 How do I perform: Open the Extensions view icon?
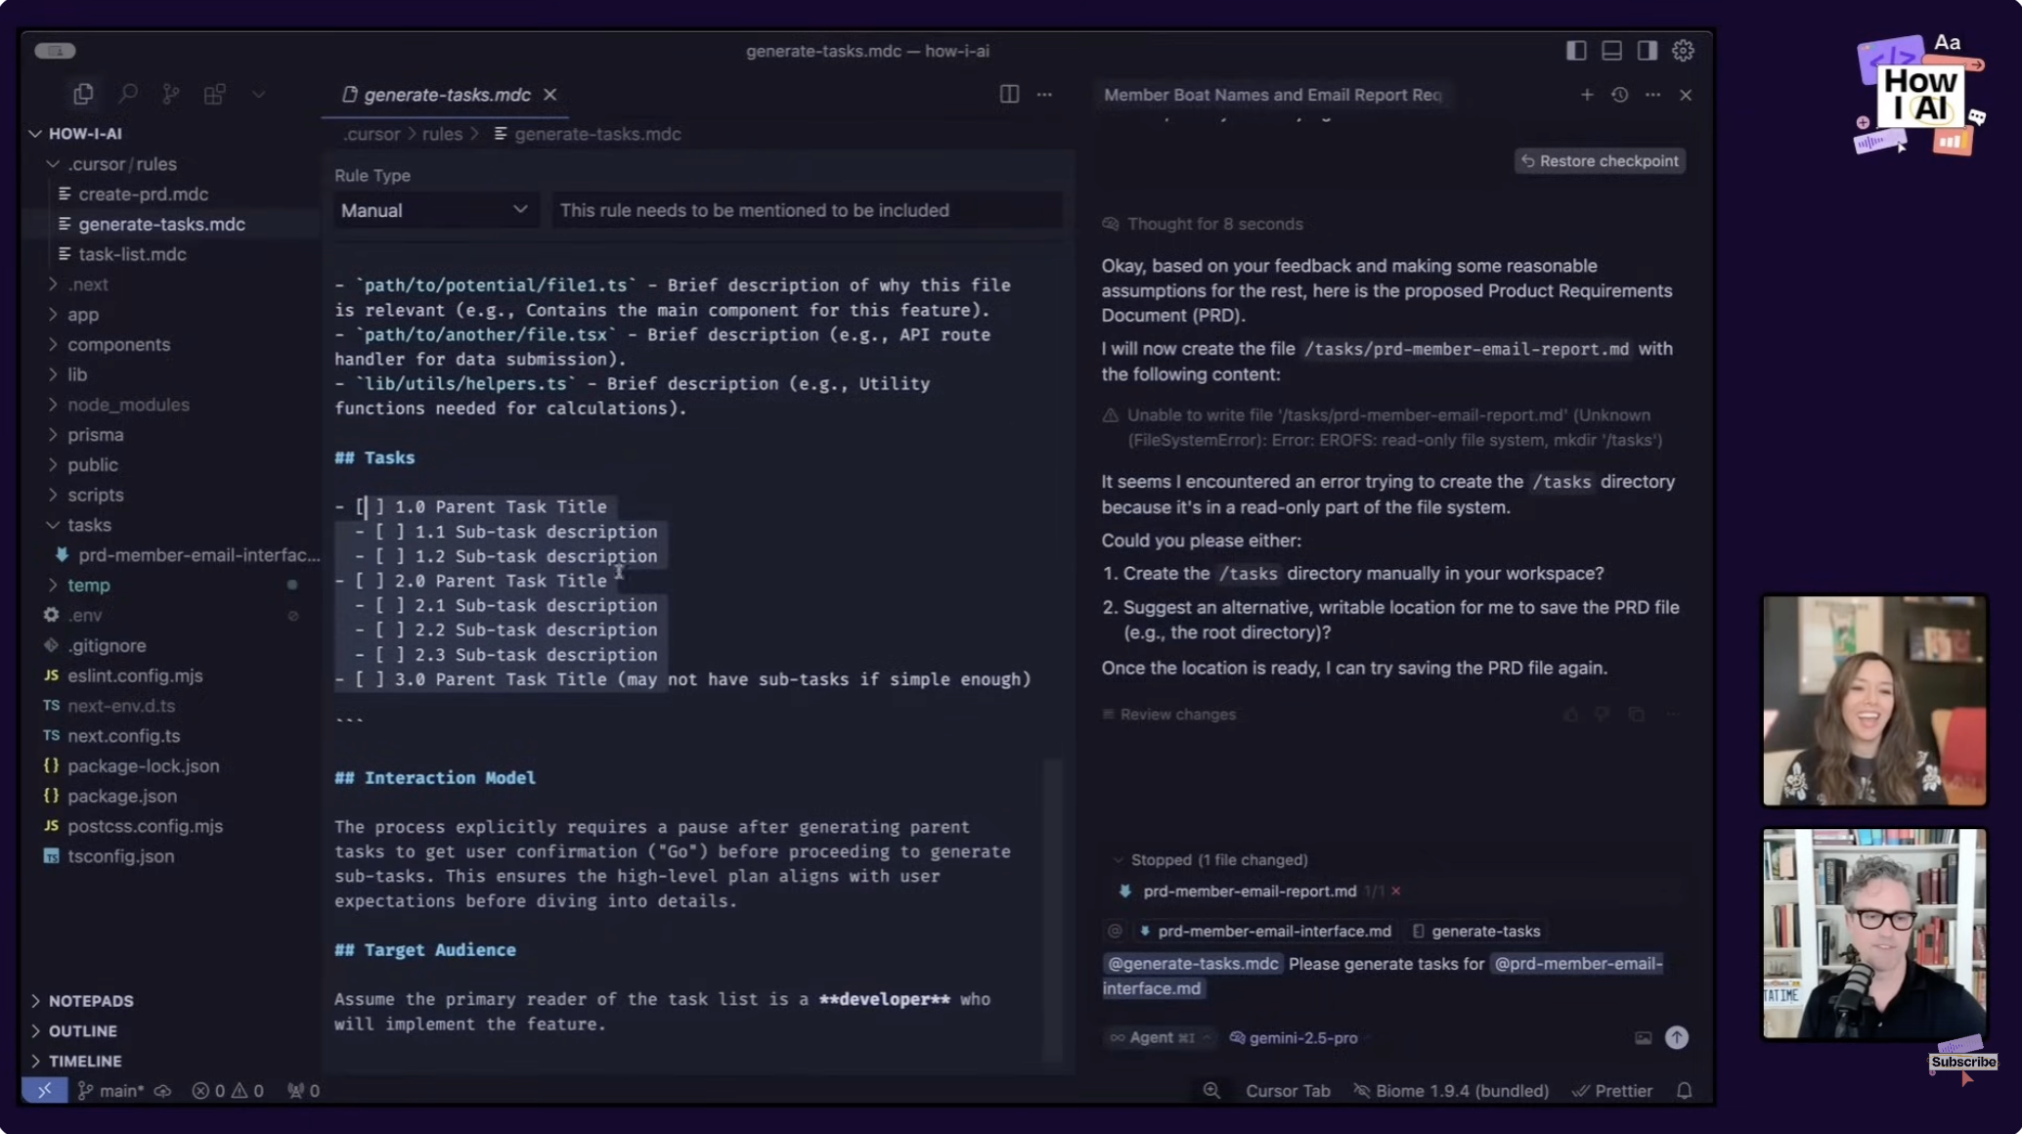tap(214, 94)
